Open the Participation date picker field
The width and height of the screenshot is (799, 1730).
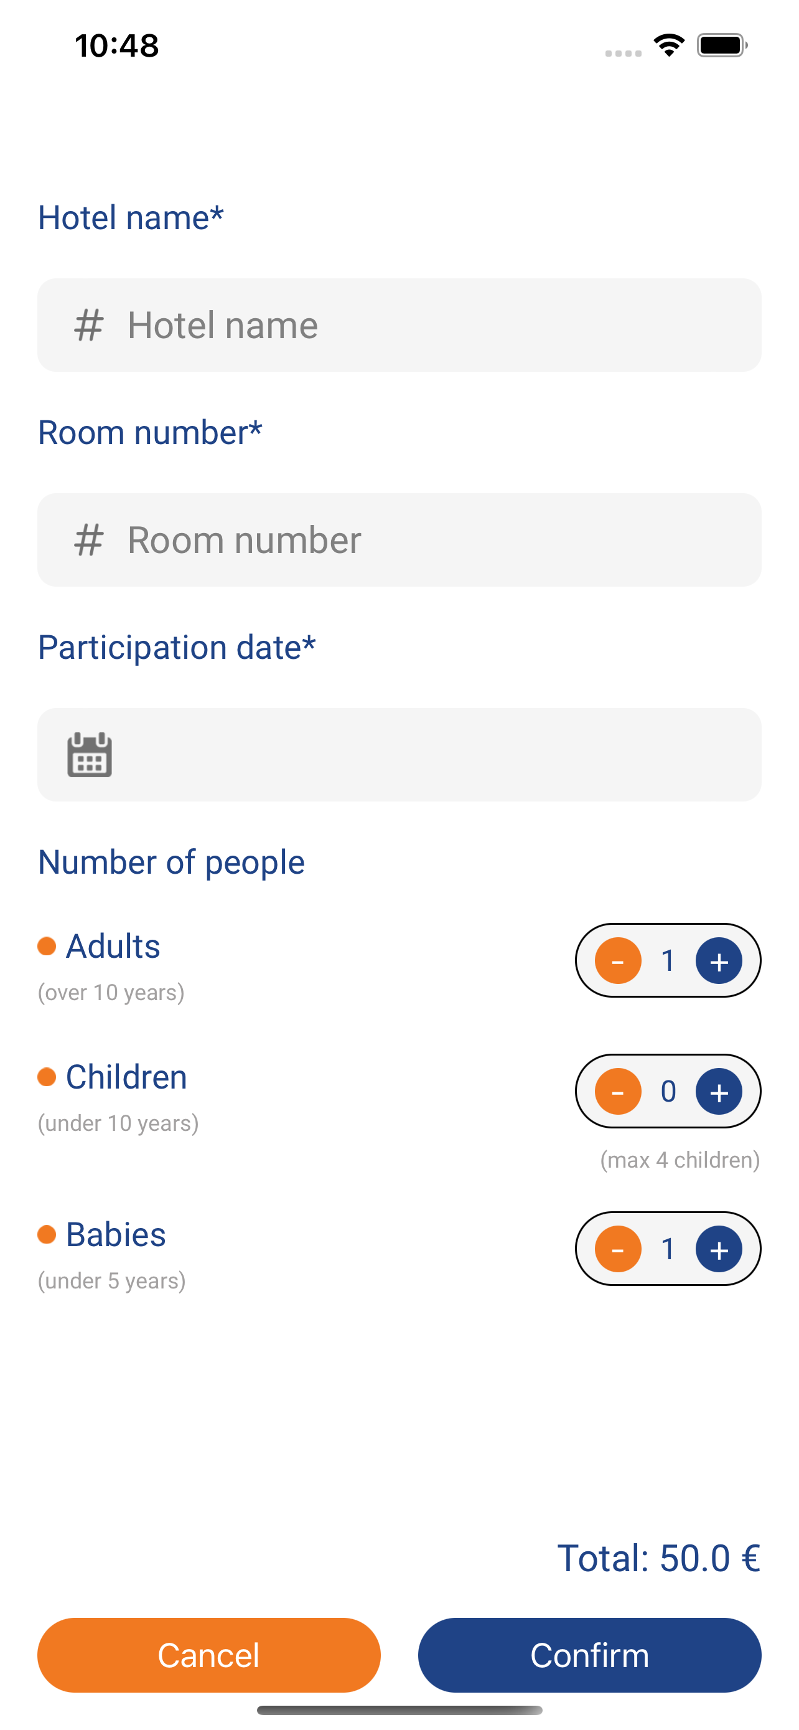[399, 754]
